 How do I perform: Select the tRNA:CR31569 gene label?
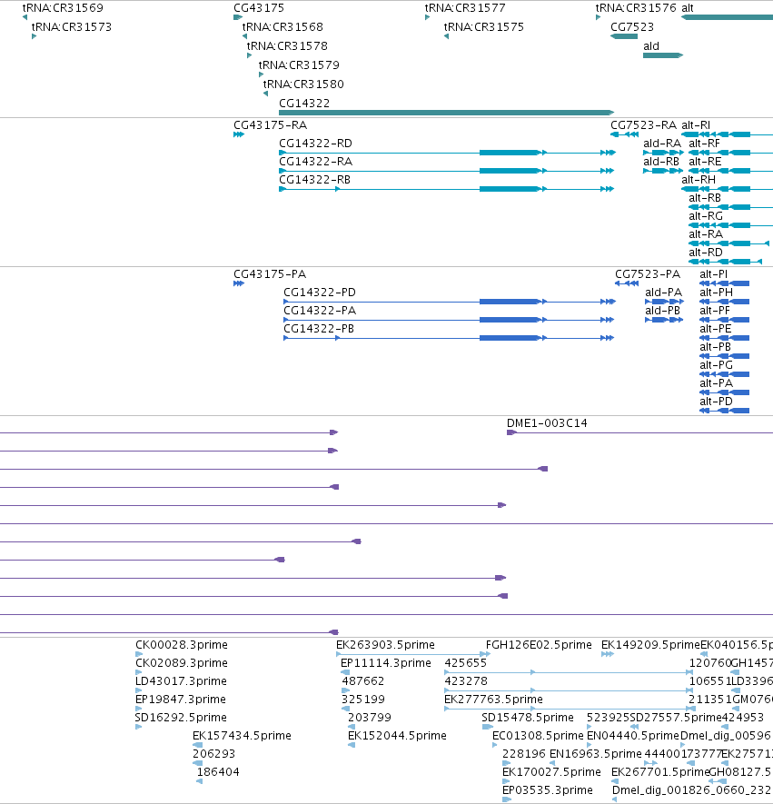63,7
